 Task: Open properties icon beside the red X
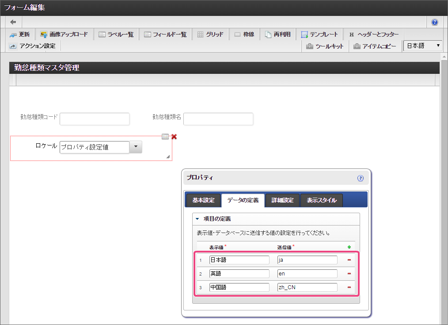pyautogui.click(x=165, y=137)
